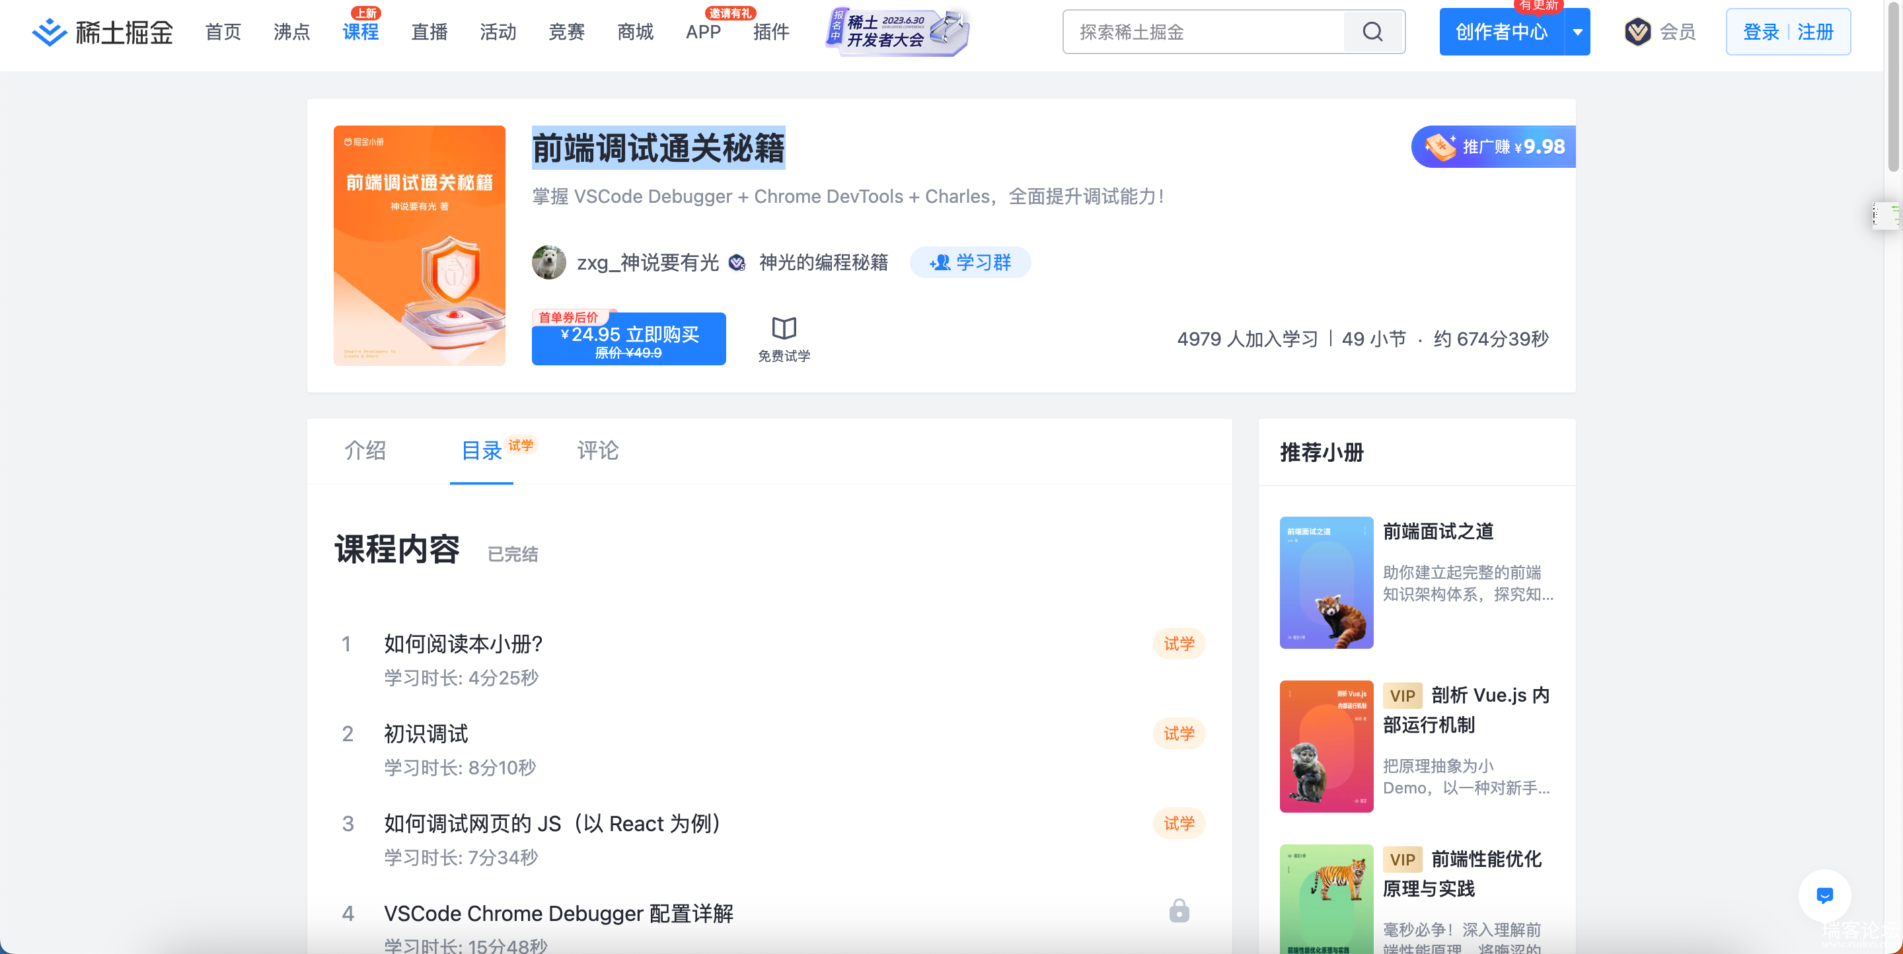Click the 试学 tag for 如何阅读本小册
1903x954 pixels.
point(1179,643)
